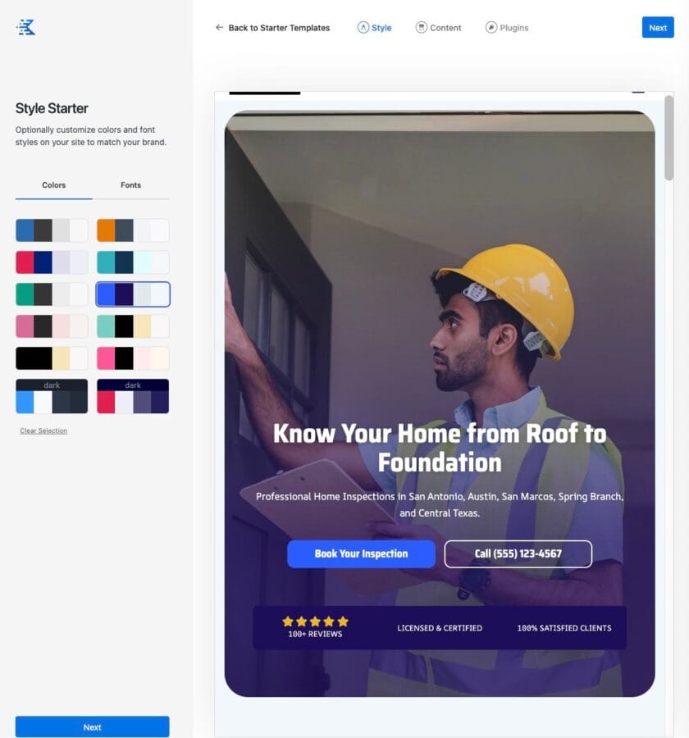
Task: Click the Content step icon
Action: click(x=422, y=28)
